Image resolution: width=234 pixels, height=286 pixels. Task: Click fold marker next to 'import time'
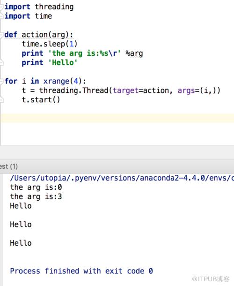(1, 16)
